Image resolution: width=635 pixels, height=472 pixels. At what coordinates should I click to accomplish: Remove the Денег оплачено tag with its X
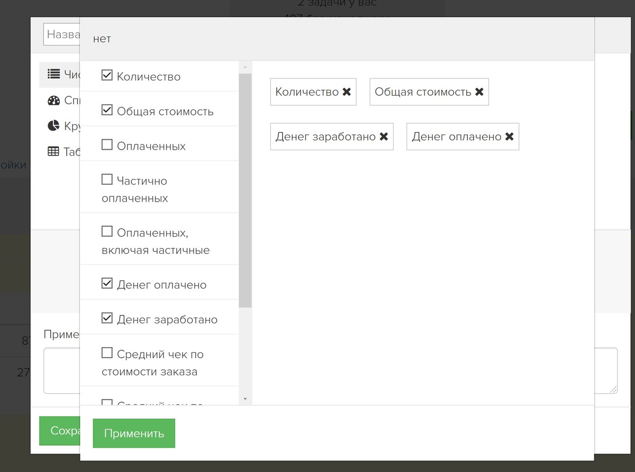tap(509, 137)
